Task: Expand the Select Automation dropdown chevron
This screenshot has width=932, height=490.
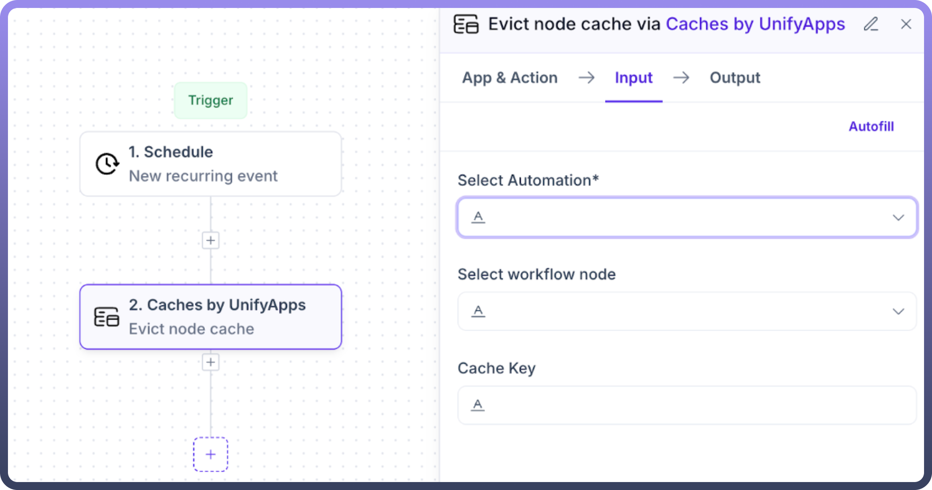Action: [898, 218]
